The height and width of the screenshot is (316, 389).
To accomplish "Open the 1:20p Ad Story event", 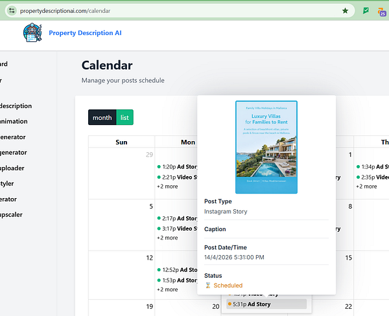I will coord(177,167).
